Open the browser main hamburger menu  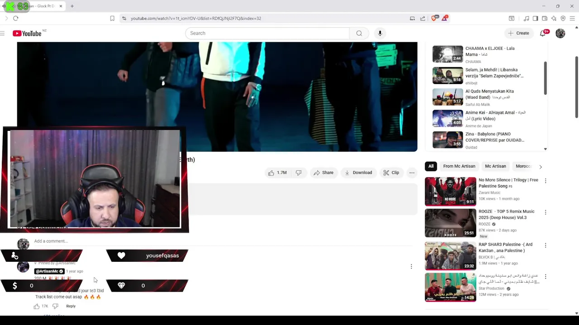pos(572,19)
